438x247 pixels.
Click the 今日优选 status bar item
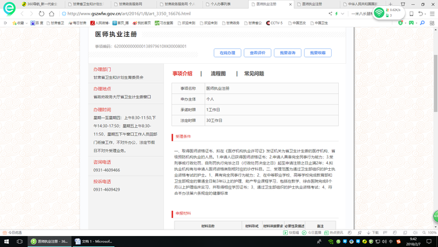tap(12, 232)
